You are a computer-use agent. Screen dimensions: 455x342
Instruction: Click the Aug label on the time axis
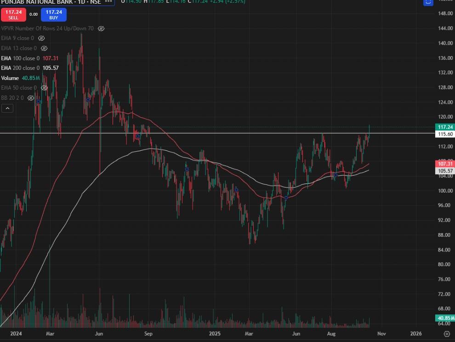[331, 334]
